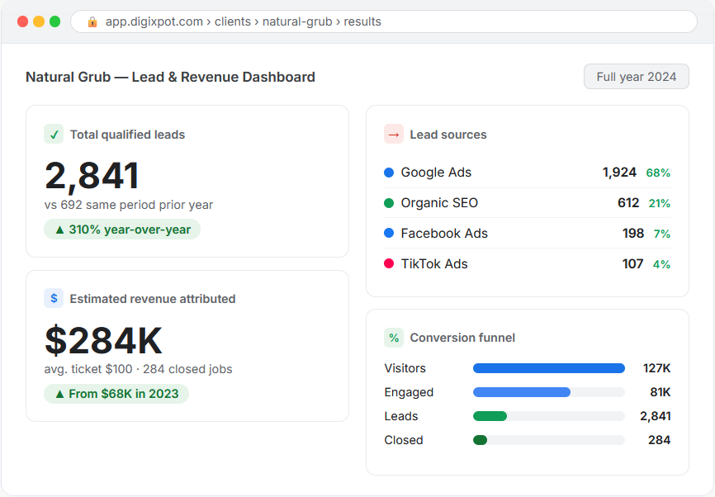Viewport: 715px width, 497px height.
Task: Click the From $68K in 2023 badge
Action: pos(116,394)
